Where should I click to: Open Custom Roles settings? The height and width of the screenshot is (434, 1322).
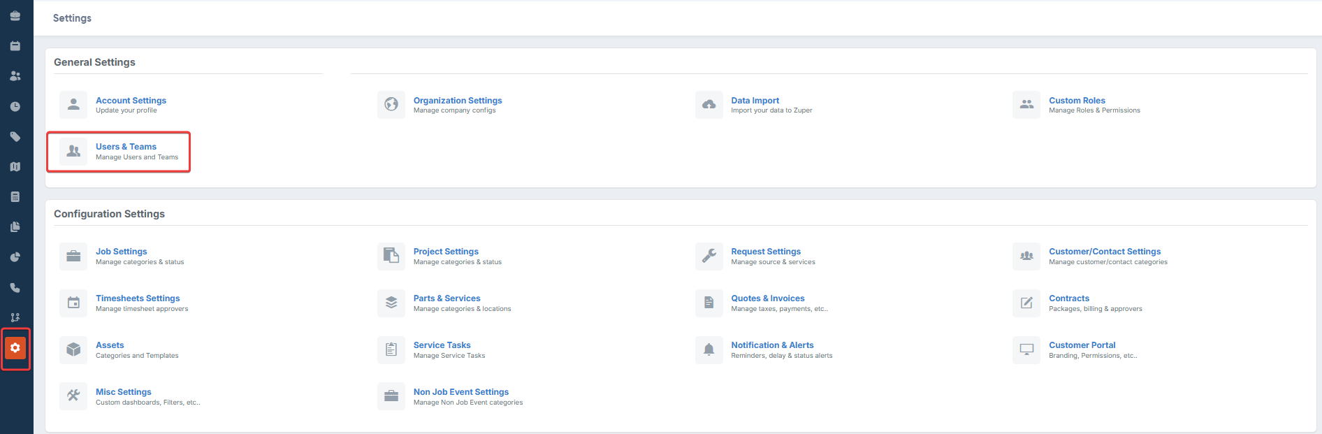pyautogui.click(x=1077, y=101)
